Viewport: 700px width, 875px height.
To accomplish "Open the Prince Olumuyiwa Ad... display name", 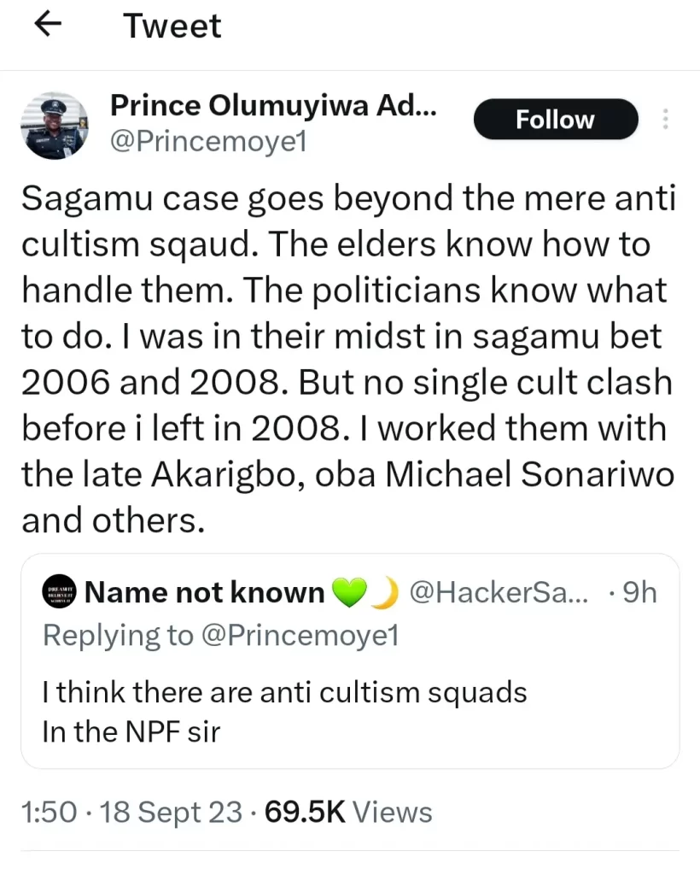I will 273,105.
